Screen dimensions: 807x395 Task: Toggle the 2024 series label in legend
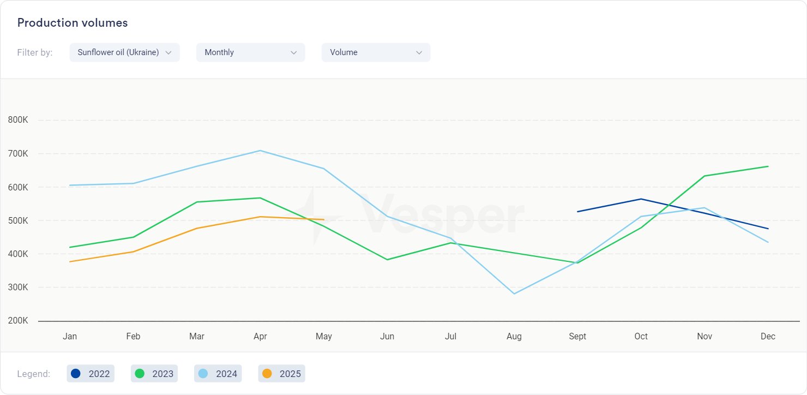coord(226,374)
